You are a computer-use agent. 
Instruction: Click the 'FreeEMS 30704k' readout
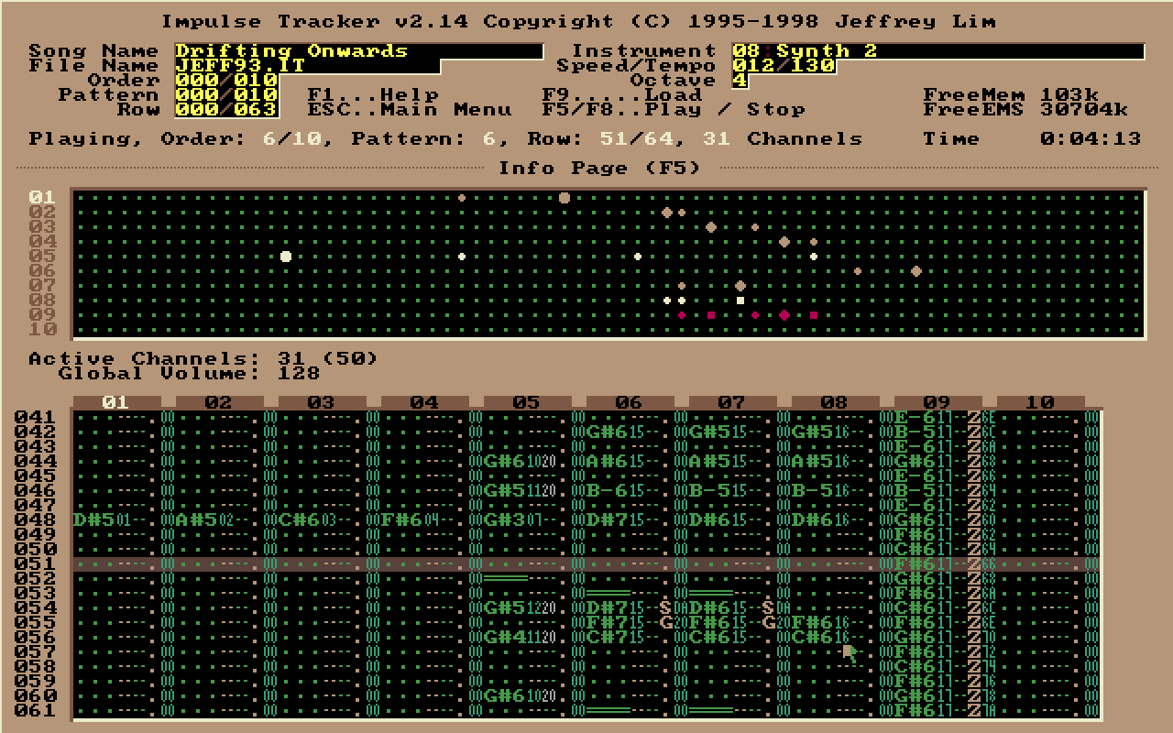(x=1025, y=110)
